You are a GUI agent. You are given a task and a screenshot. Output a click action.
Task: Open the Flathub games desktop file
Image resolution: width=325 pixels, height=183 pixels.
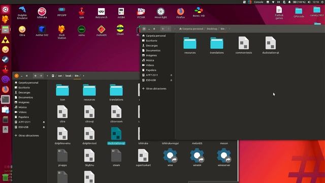pos(279,13)
